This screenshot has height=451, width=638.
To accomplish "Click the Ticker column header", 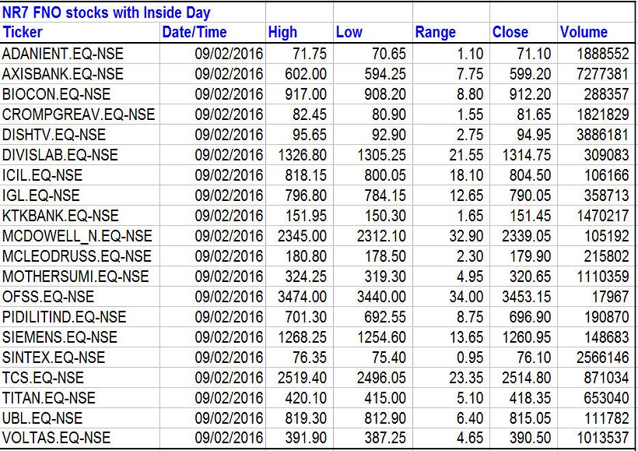I will coord(23,33).
